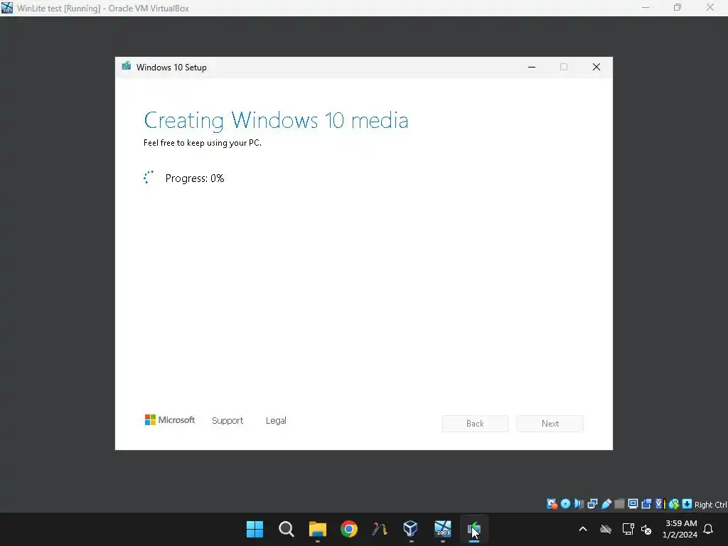Click the 'Progress: 0%' text
Image resolution: width=728 pixels, height=546 pixels.
point(195,178)
